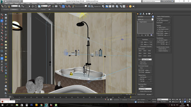Uncheck Use Target Distance
The image size is (191, 107).
[x=157, y=21]
